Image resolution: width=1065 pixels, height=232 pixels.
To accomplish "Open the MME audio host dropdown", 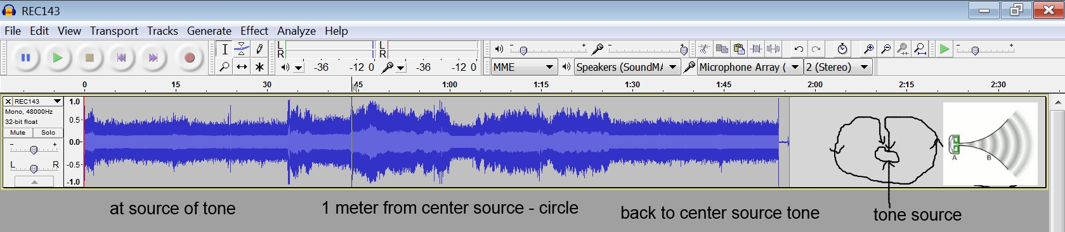I will click(x=523, y=67).
